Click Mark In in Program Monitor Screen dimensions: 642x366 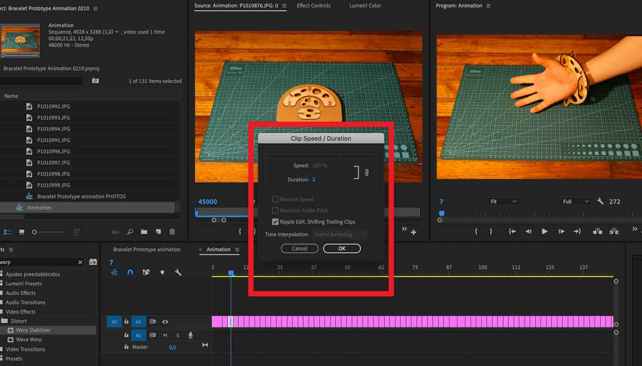[x=476, y=231]
